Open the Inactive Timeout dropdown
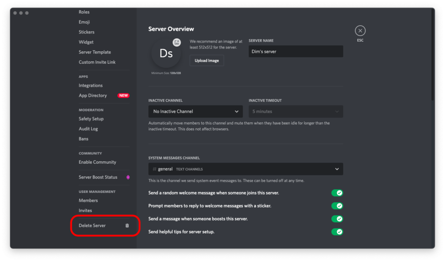The height and width of the screenshot is (261, 445). (296, 112)
